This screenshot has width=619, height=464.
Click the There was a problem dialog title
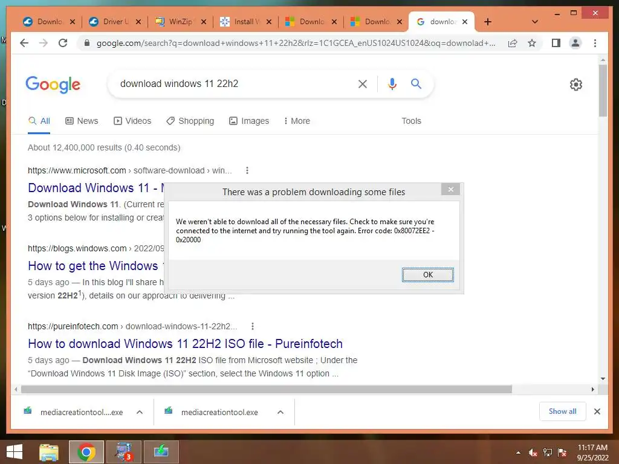click(314, 192)
